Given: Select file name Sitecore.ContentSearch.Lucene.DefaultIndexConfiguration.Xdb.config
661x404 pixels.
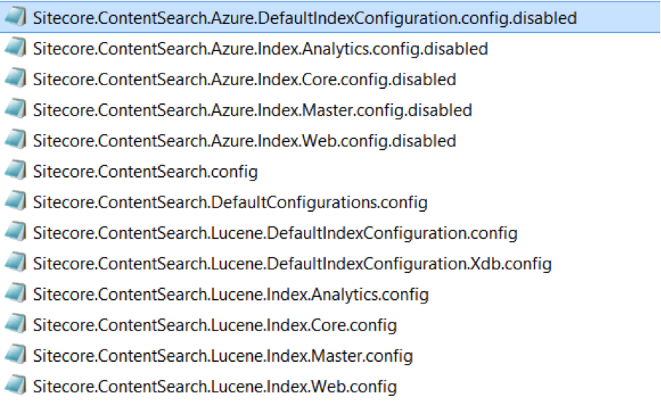Looking at the screenshot, I should (x=292, y=264).
